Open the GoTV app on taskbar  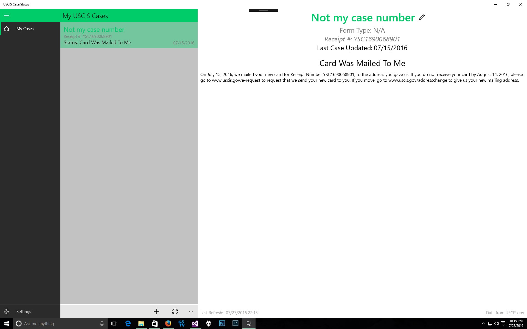tap(181, 324)
